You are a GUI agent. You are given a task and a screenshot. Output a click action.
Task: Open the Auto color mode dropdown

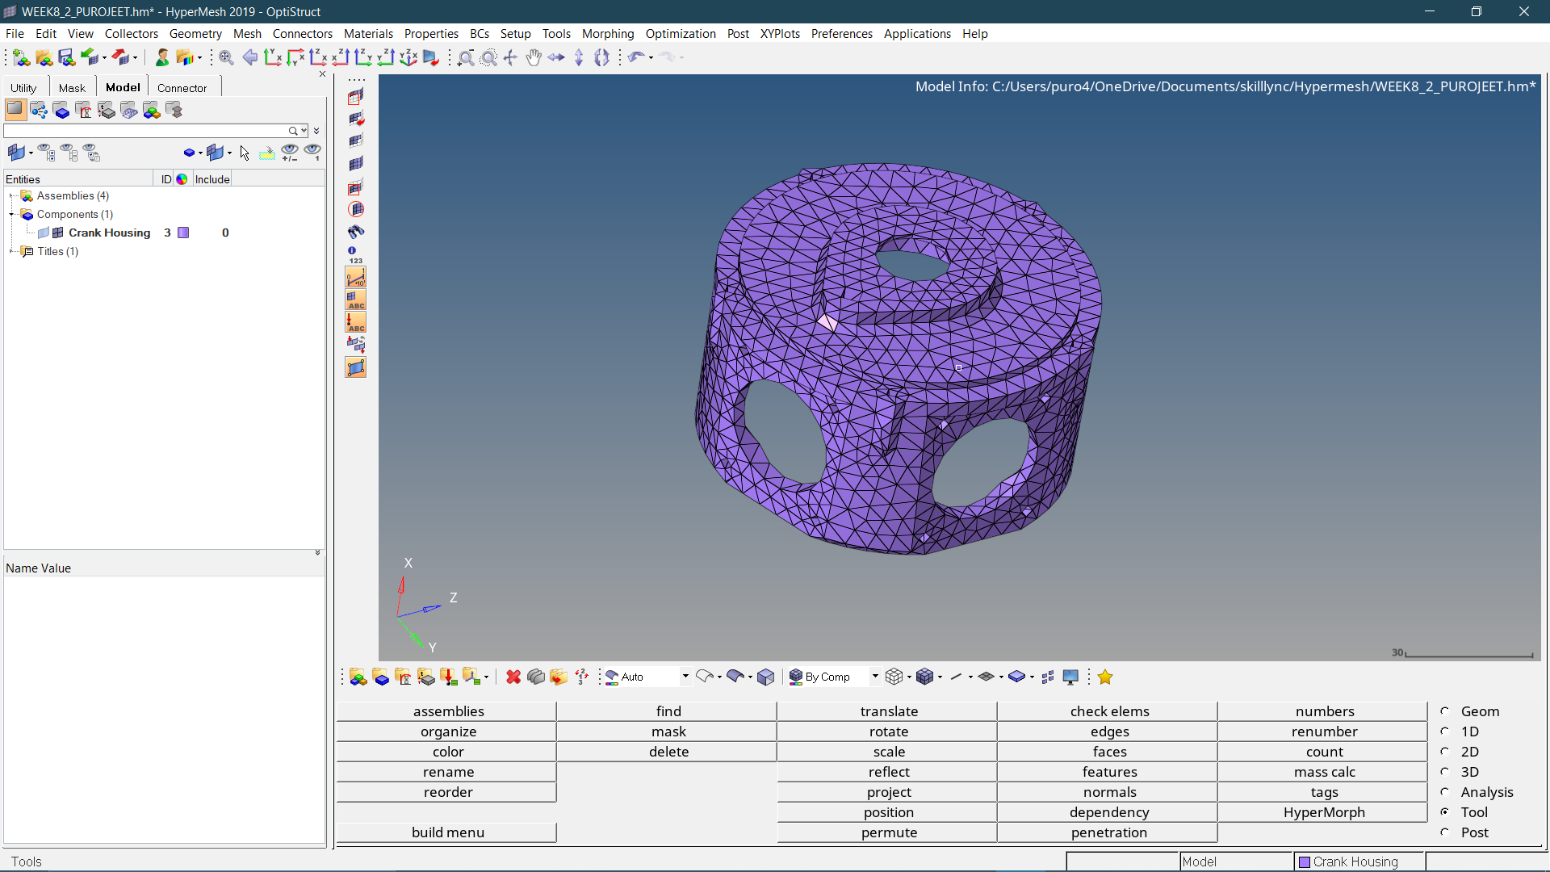684,677
